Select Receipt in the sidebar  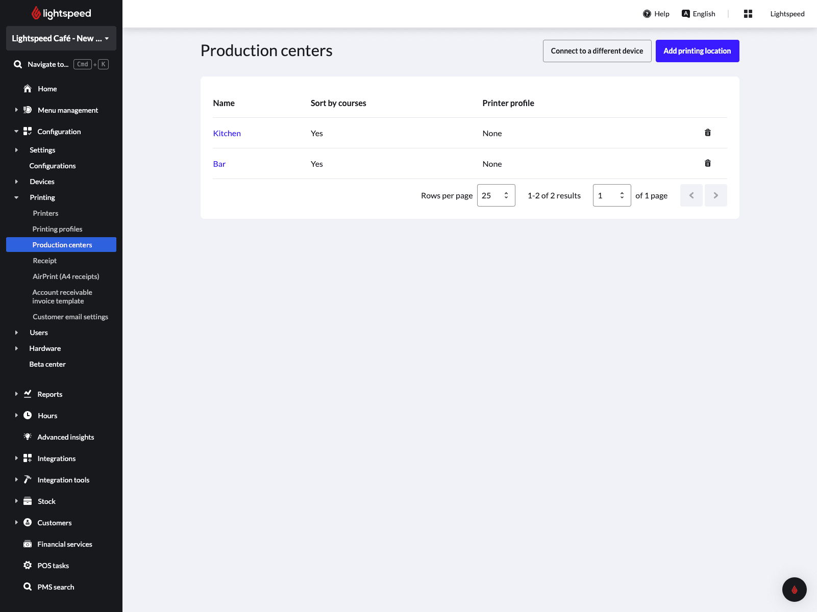[x=45, y=261]
